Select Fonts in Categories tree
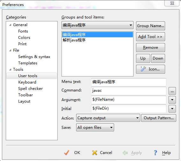This screenshot has width=181, height=161. click(x=23, y=31)
